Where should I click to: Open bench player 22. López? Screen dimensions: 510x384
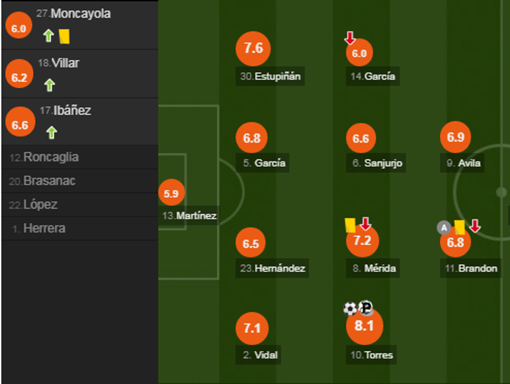33,204
